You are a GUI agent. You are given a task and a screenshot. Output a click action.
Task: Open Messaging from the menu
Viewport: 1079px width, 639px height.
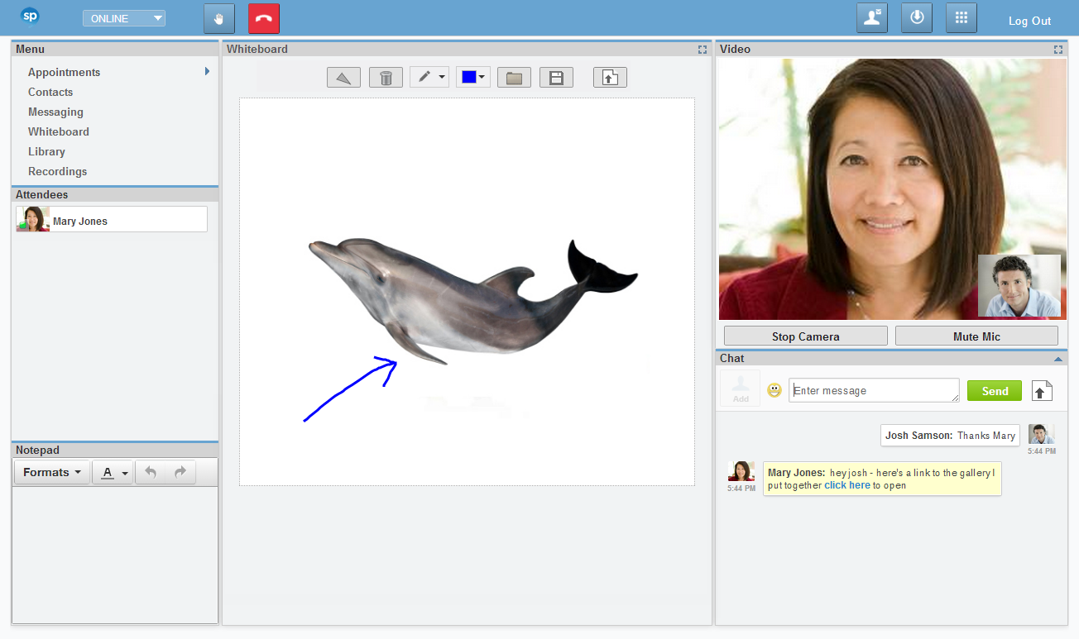55,112
